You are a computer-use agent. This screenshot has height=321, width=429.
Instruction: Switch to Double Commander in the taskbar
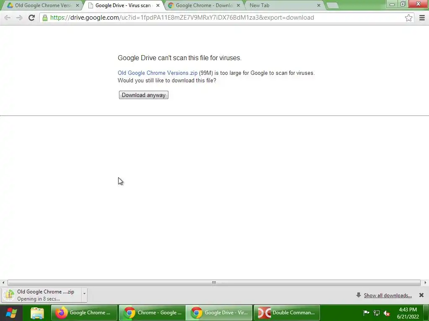coord(287,313)
